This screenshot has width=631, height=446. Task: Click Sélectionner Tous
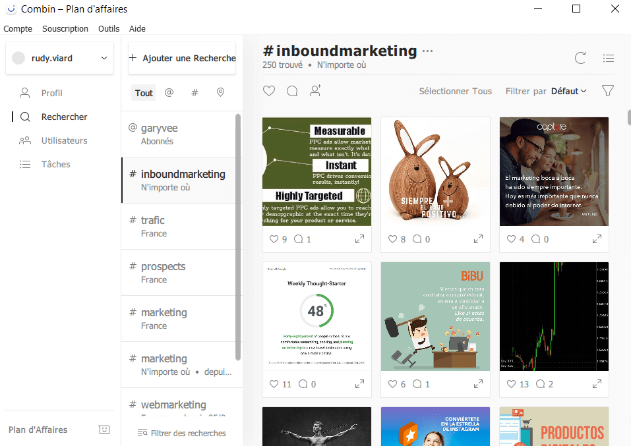point(455,92)
